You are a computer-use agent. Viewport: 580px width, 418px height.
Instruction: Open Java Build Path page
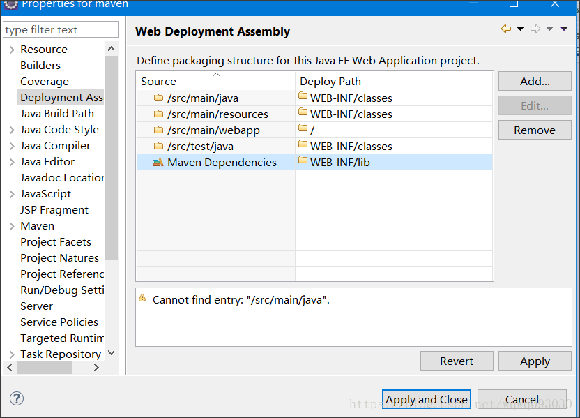tap(57, 113)
